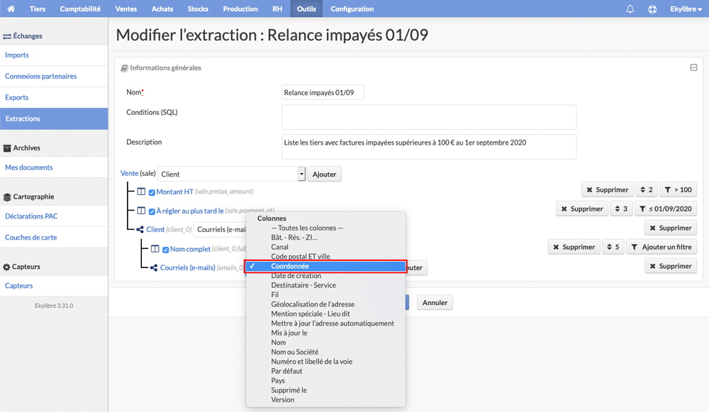Select Géolocalisation de l'adresse option
709x412 pixels.
coord(325,304)
